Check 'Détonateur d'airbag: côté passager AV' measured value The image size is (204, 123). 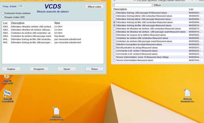coord(114,13)
